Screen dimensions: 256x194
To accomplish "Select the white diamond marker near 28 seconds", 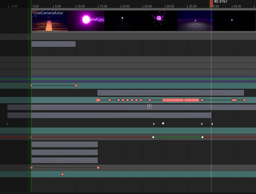I will [x=163, y=123].
